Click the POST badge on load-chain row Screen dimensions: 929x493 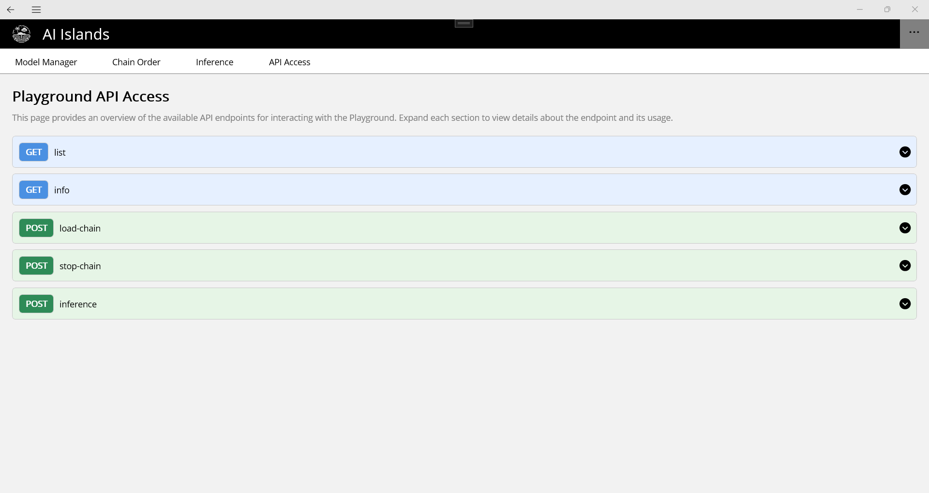36,228
